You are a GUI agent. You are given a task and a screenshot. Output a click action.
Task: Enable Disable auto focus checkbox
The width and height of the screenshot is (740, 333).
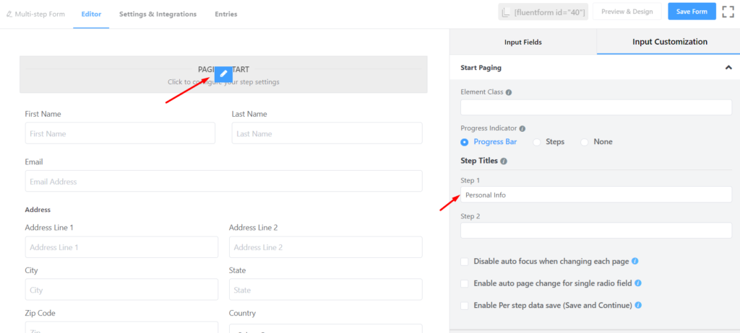click(x=465, y=262)
